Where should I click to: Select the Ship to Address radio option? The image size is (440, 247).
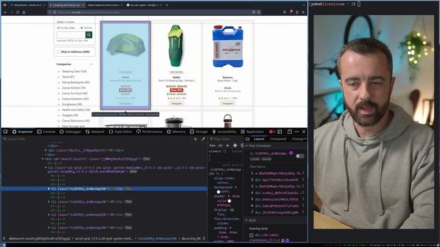click(x=58, y=52)
